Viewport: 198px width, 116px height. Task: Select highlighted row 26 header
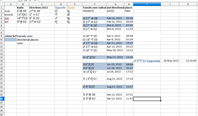tap(2, 99)
